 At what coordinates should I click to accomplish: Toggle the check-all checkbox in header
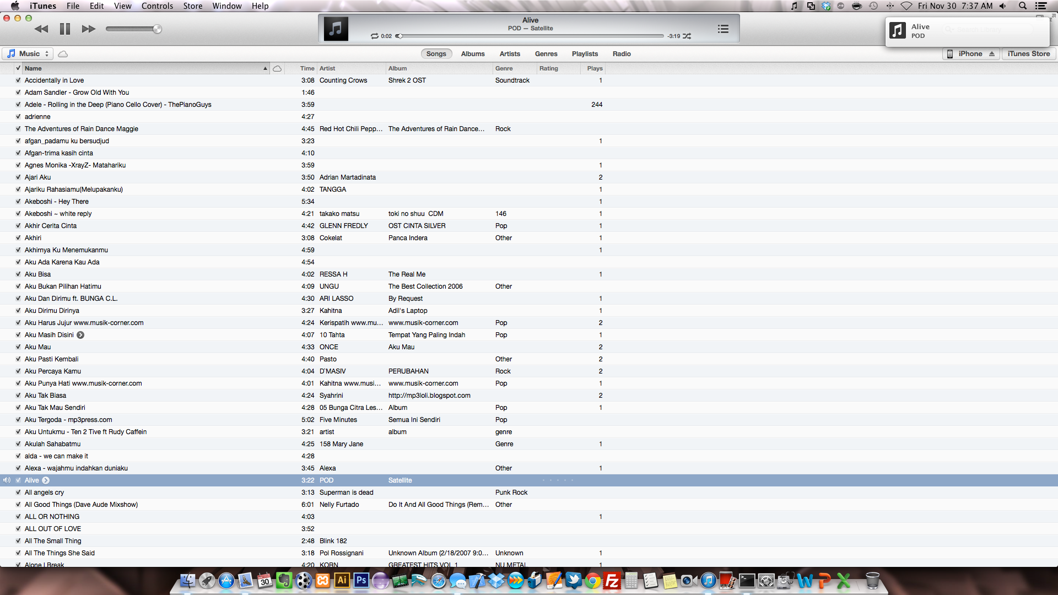[x=18, y=68]
